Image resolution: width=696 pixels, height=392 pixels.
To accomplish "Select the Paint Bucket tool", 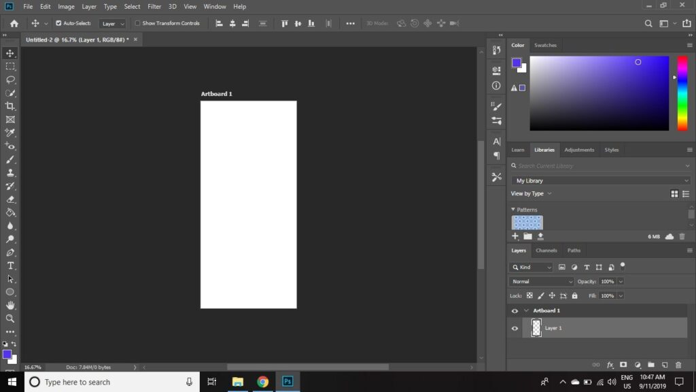I will pos(10,212).
